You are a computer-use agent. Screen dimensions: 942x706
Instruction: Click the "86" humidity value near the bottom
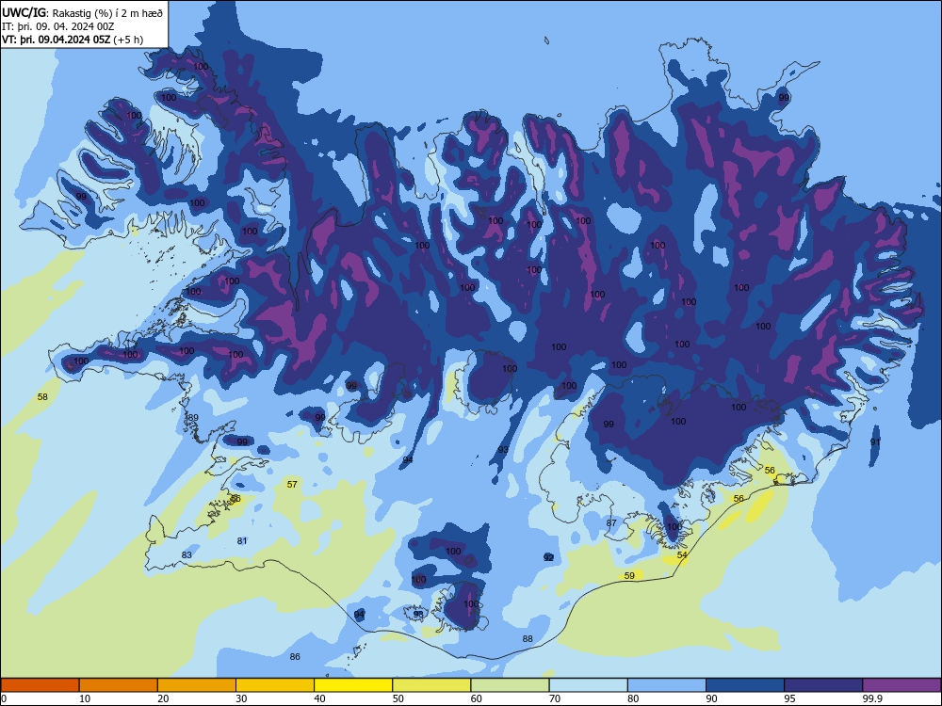pos(295,657)
